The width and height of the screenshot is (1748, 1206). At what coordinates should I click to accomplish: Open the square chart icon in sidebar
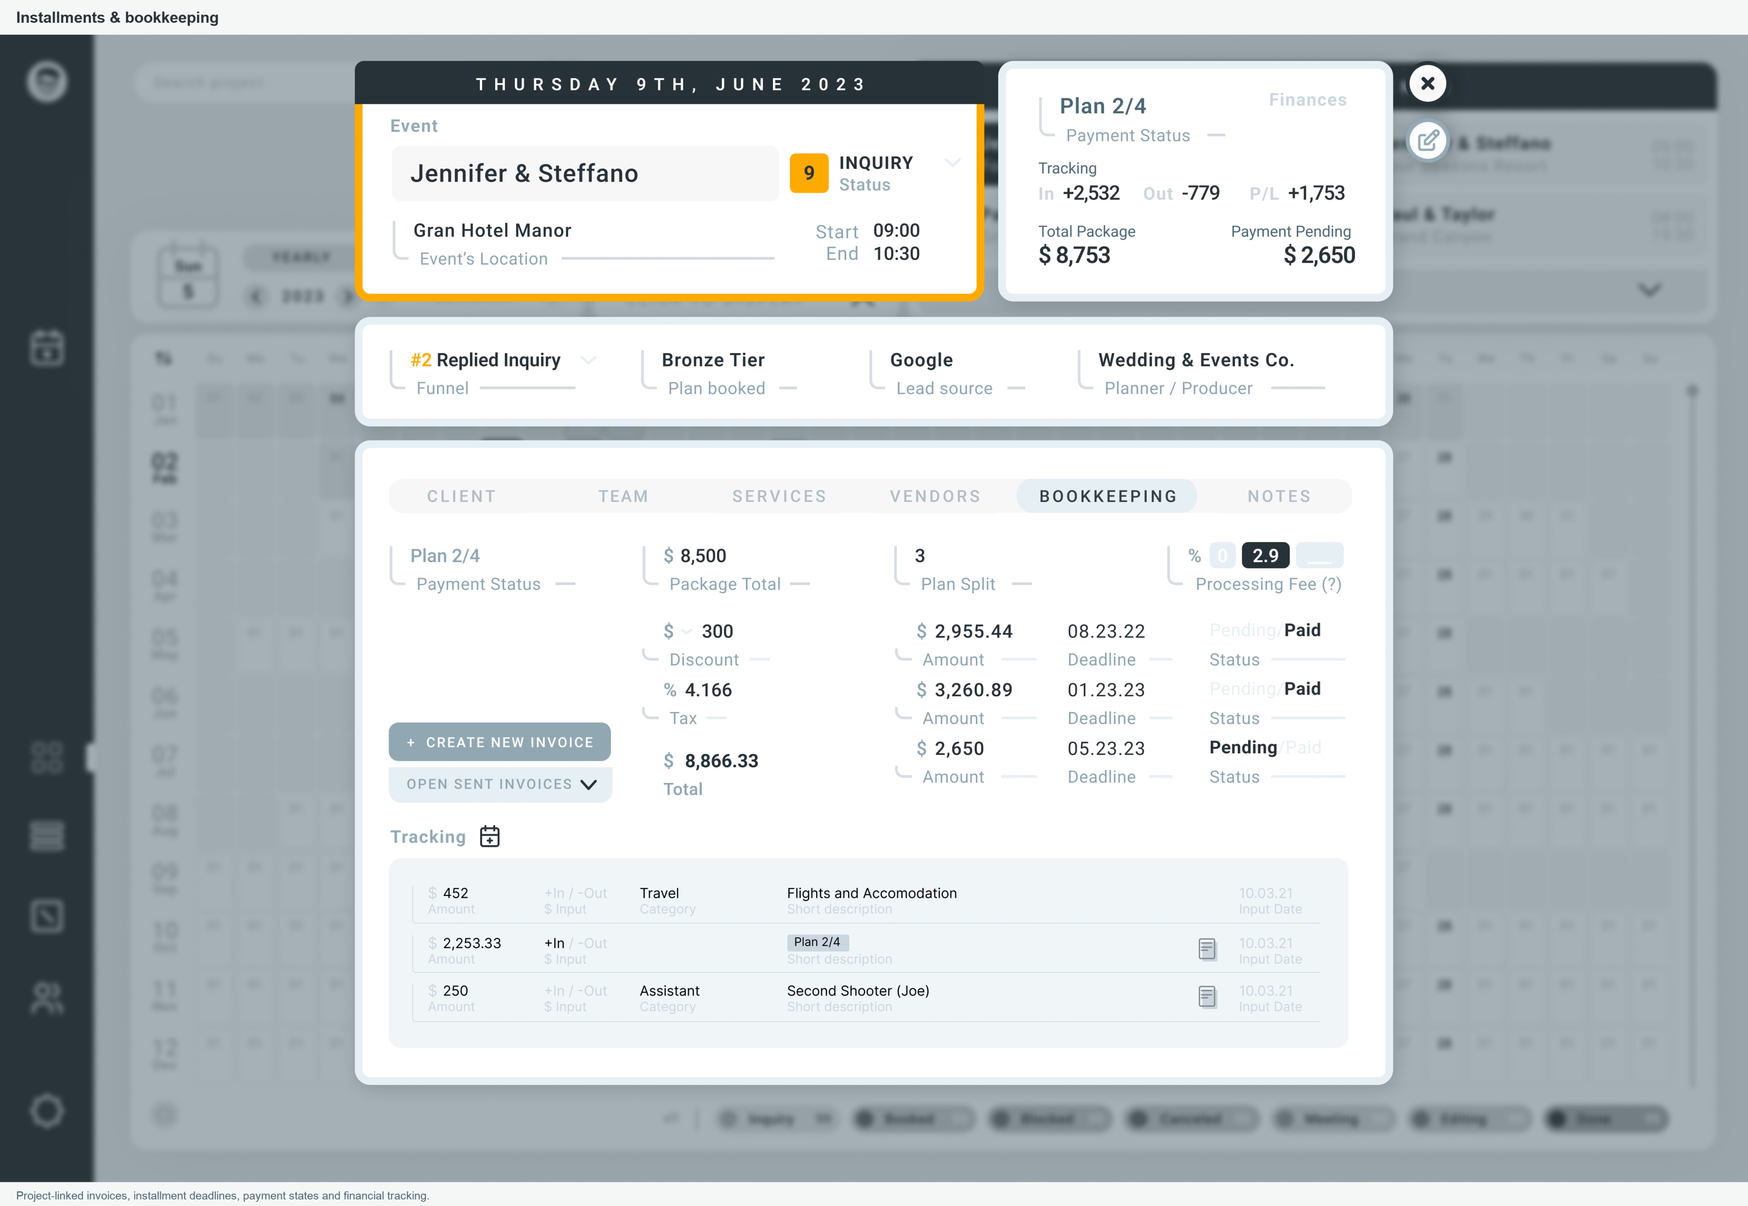click(x=47, y=916)
